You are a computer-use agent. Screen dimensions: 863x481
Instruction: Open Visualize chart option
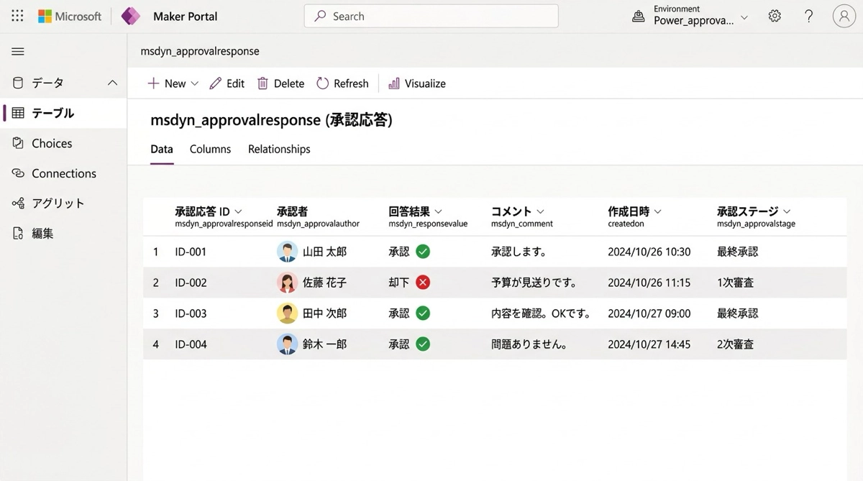click(x=417, y=83)
